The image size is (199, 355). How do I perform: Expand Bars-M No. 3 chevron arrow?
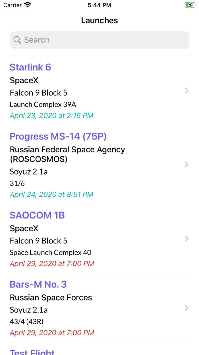(x=186, y=308)
